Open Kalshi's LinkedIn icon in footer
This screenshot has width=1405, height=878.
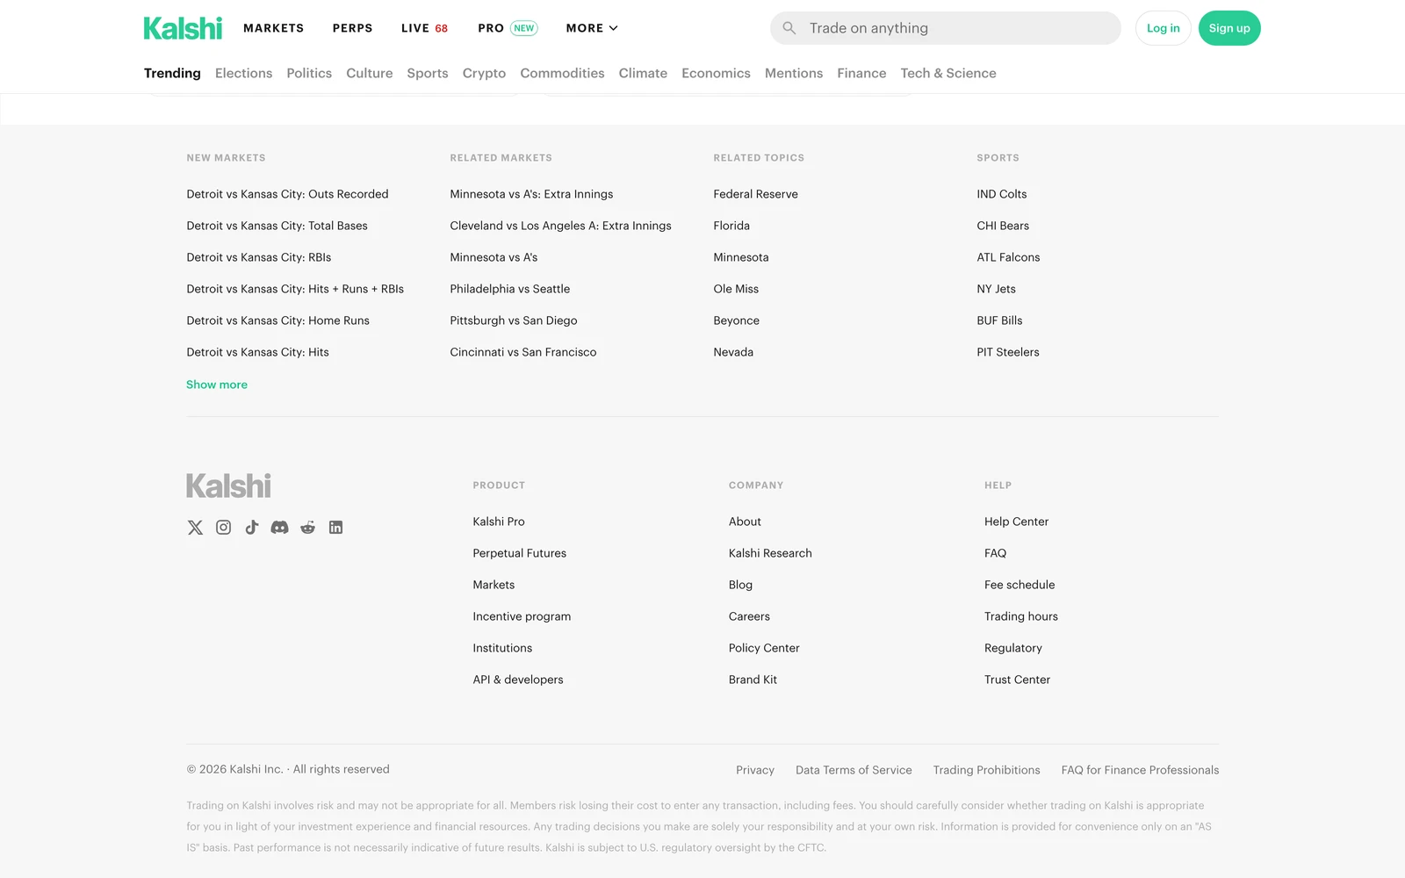335,527
